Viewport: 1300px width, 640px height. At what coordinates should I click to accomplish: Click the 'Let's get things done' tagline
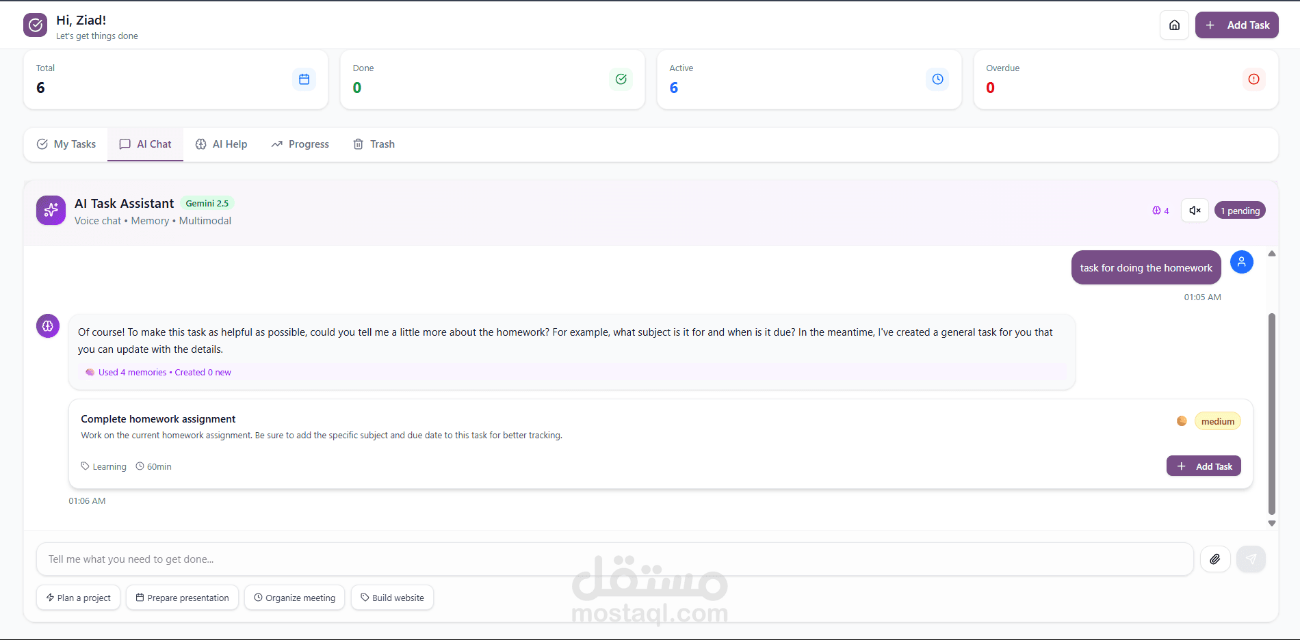click(97, 36)
